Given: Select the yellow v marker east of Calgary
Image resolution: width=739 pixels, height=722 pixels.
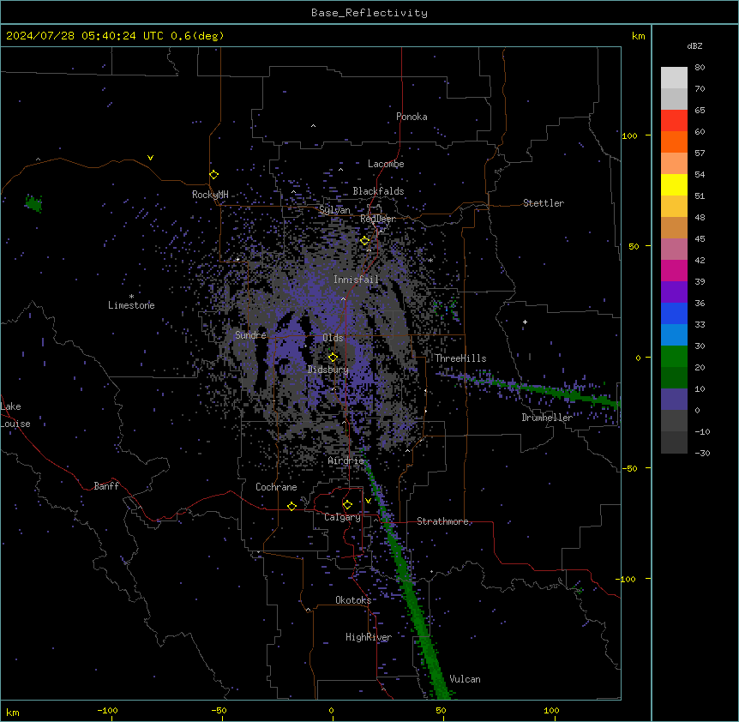Looking at the screenshot, I should click(x=368, y=501).
